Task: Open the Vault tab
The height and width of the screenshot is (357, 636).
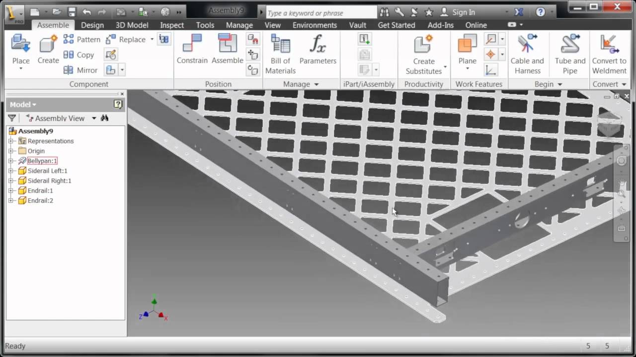Action: 357,25
